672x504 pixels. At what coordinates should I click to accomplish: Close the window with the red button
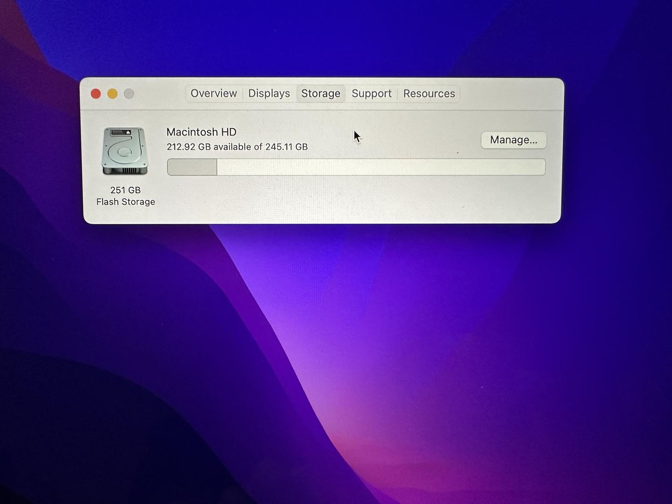coord(96,94)
